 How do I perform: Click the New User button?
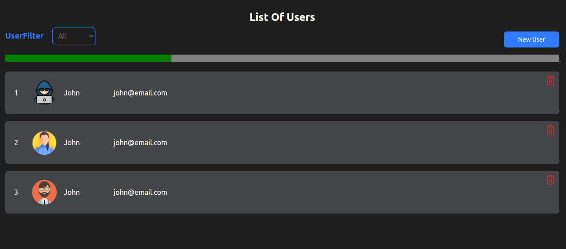[531, 40]
